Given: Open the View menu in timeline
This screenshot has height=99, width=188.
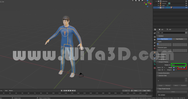Looking at the screenshot, I should 6,91.
